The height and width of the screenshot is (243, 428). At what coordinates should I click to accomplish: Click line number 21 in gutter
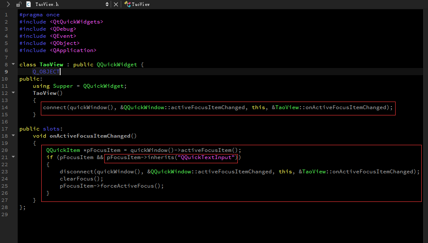5,157
